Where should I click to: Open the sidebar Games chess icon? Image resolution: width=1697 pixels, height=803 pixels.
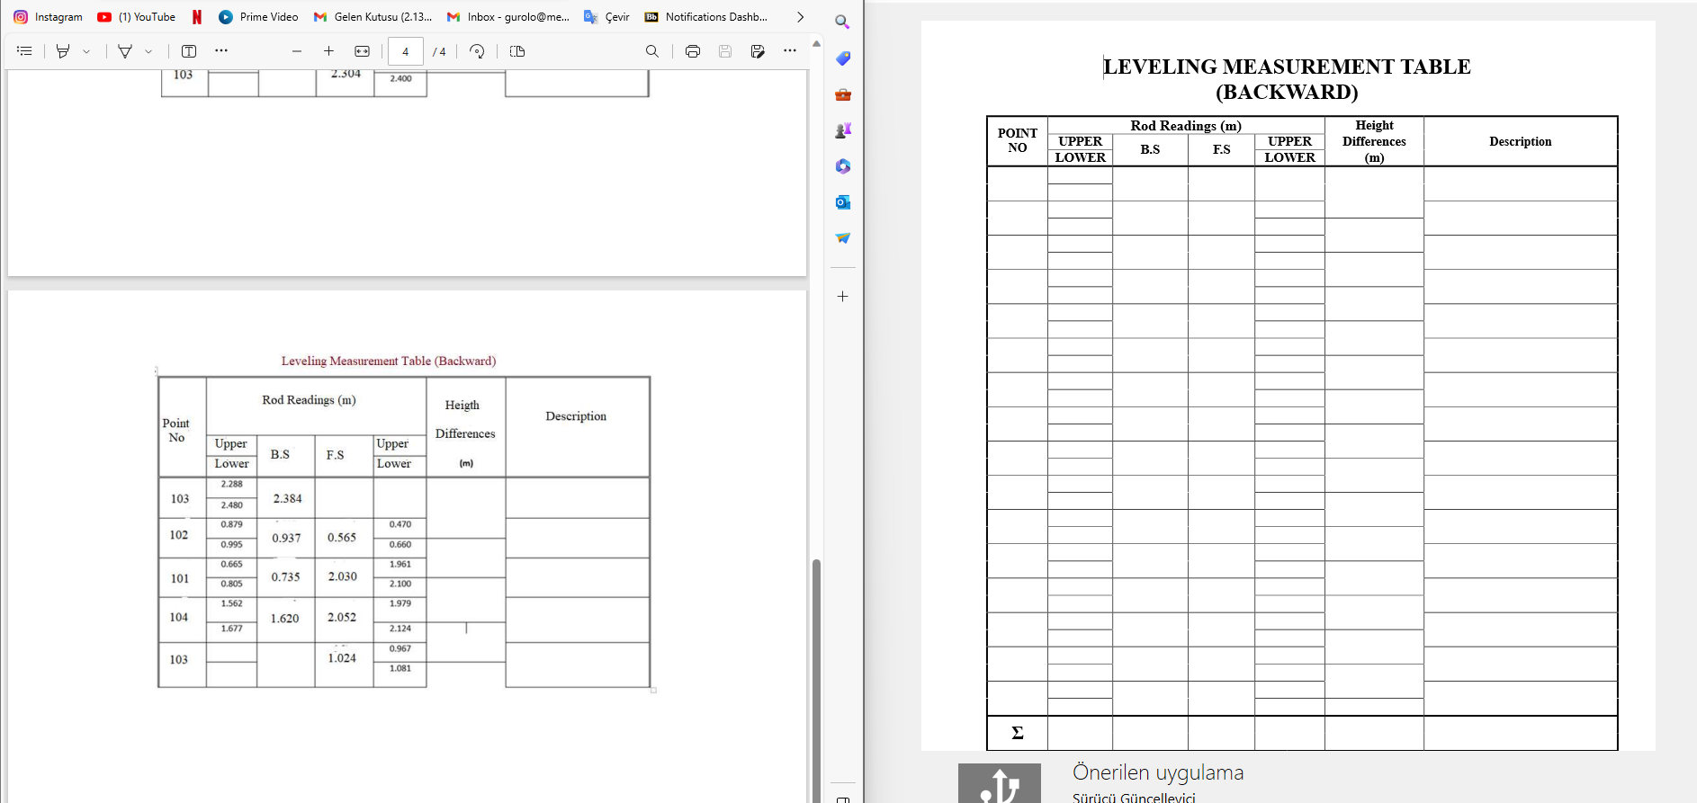843,130
